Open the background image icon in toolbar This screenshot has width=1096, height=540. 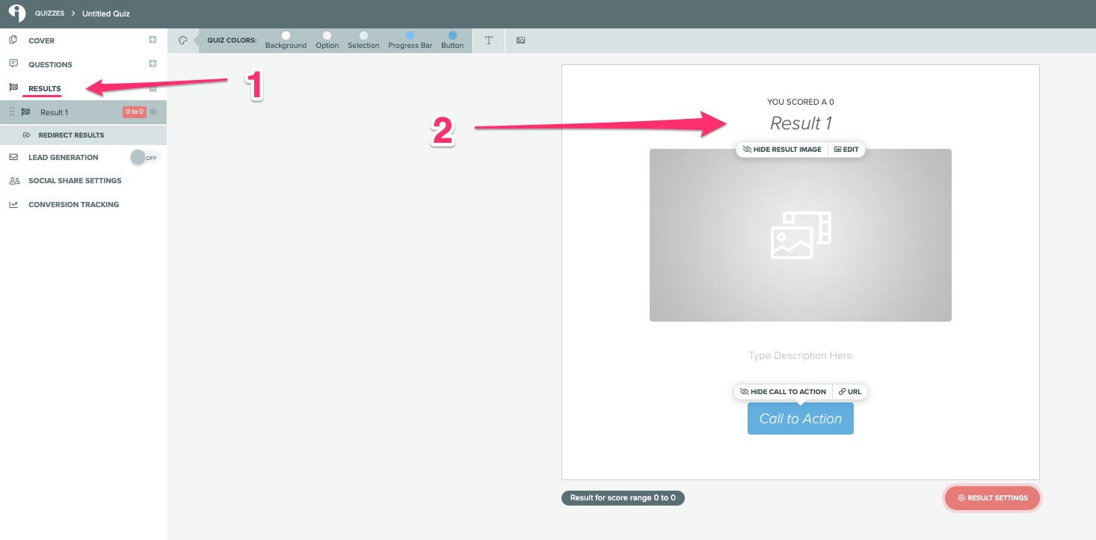[520, 40]
